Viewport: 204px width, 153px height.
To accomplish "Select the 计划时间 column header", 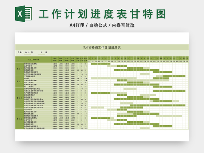I will [x=55, y=59].
